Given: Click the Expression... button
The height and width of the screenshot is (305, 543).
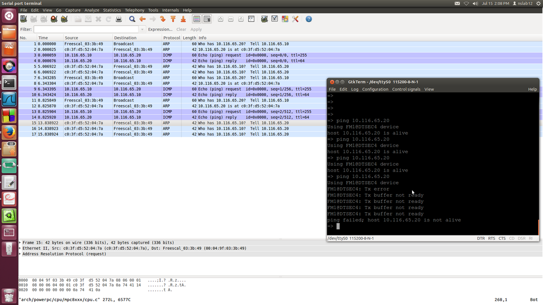Looking at the screenshot, I should 160,29.
